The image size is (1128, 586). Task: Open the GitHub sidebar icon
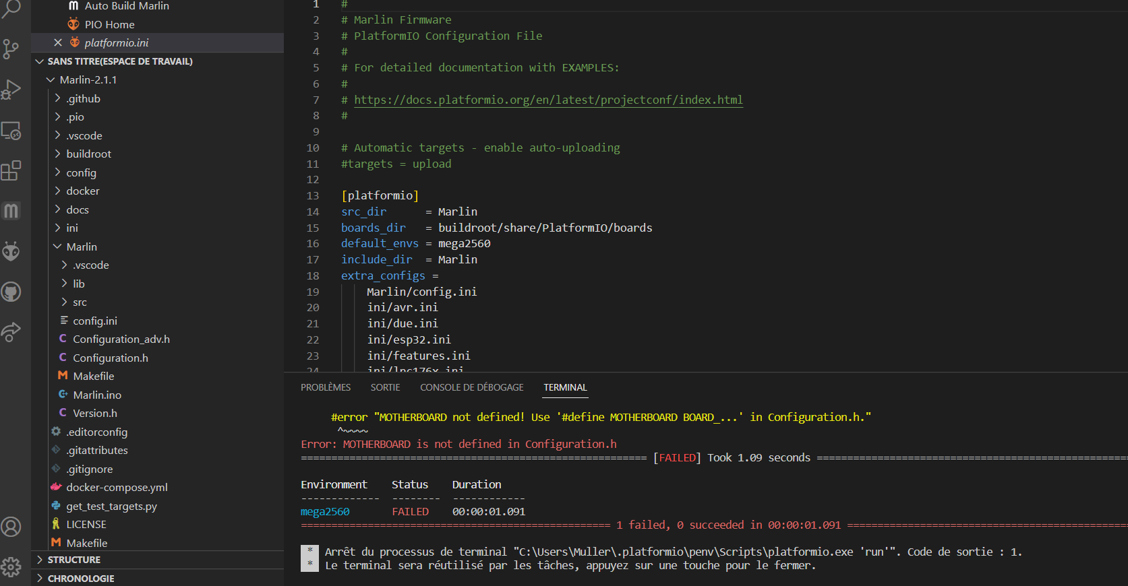11,292
